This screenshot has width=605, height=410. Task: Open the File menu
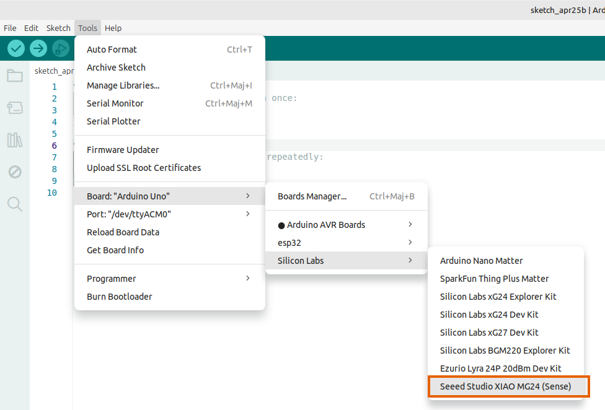point(10,28)
